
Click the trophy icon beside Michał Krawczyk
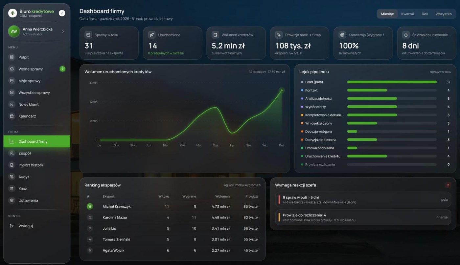click(x=89, y=206)
